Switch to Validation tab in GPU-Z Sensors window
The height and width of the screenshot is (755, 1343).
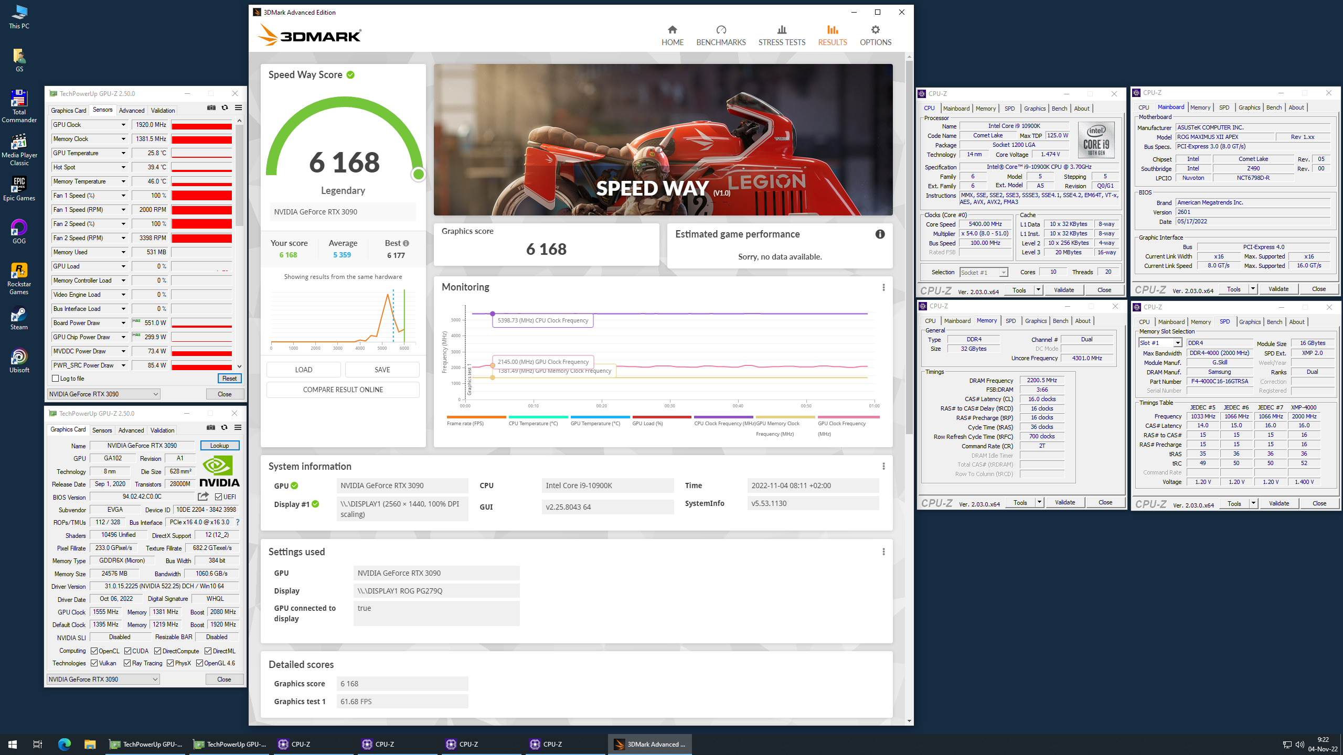click(163, 110)
